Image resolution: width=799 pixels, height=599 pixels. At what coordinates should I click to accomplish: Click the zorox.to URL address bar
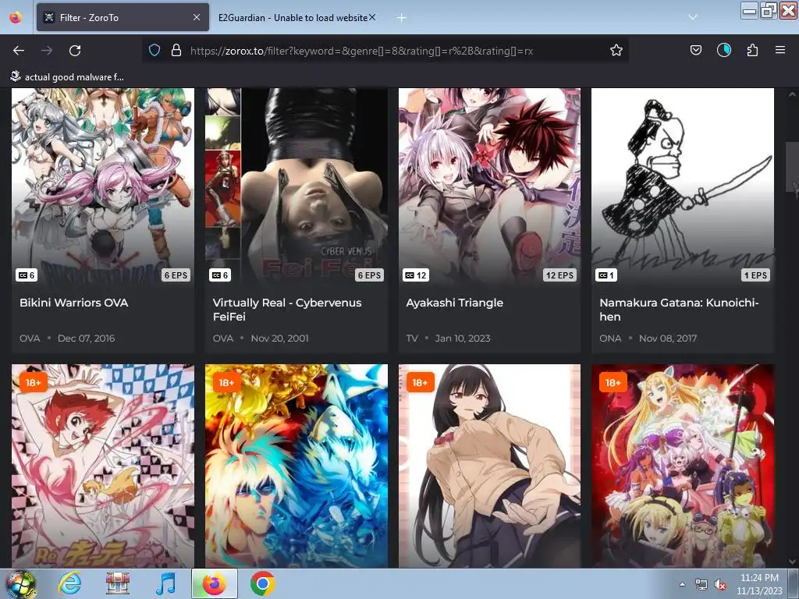point(385,51)
